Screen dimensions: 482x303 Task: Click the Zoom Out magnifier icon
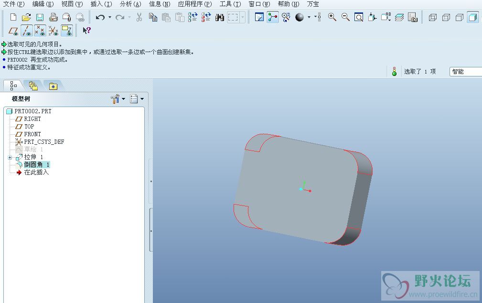coord(345,17)
